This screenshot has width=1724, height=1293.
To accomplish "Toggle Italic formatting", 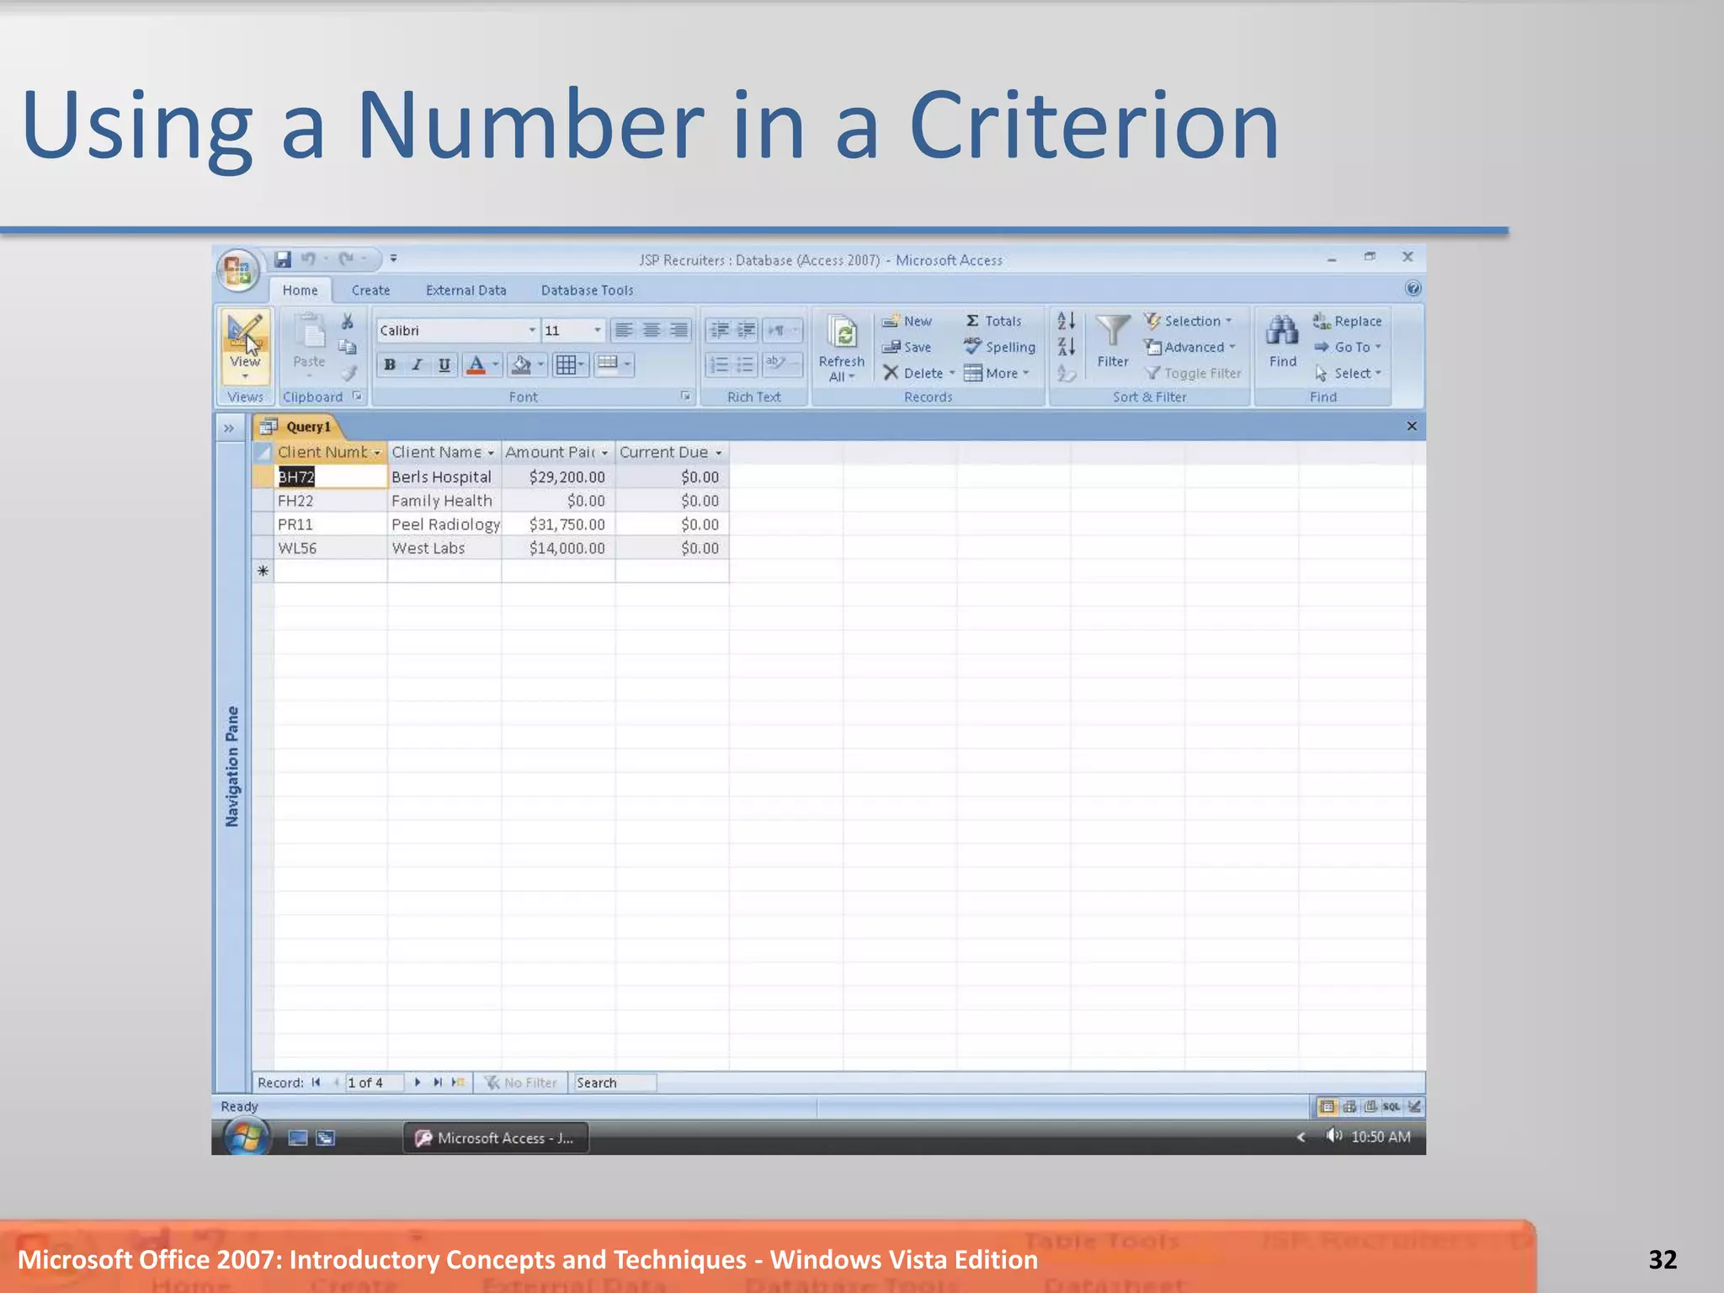I will tap(417, 364).
